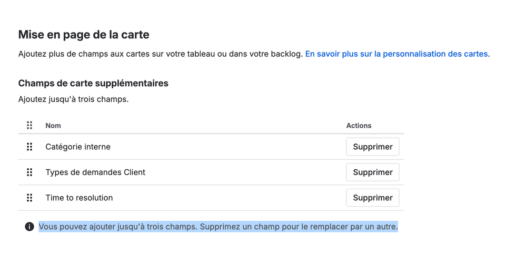This screenshot has height=256, width=526.
Task: Click the highlighted three-field limit message
Action: pyautogui.click(x=218, y=227)
